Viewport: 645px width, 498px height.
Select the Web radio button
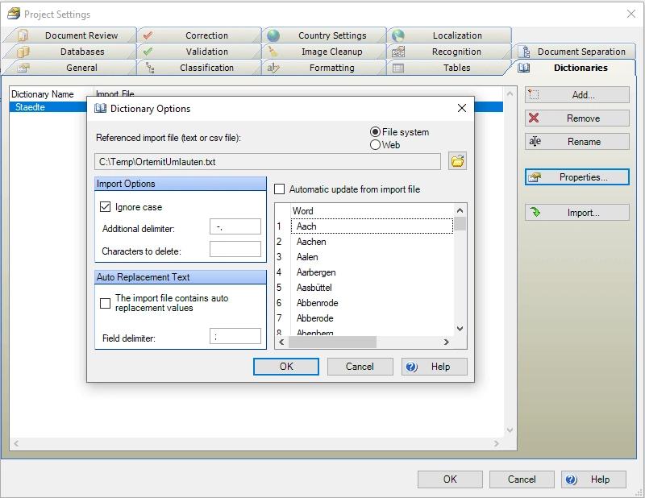(x=375, y=145)
